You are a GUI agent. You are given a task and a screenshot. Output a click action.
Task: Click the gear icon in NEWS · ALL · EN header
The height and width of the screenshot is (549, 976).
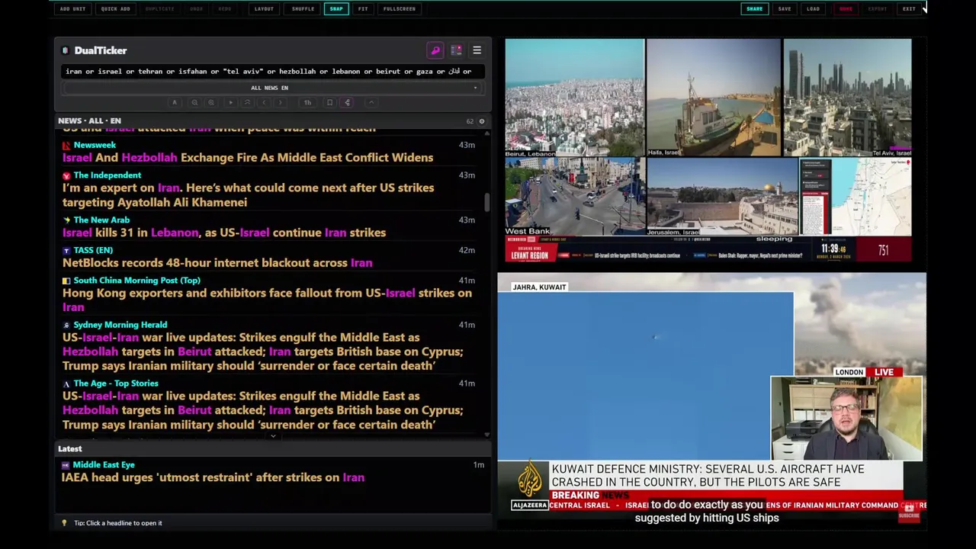(x=481, y=121)
